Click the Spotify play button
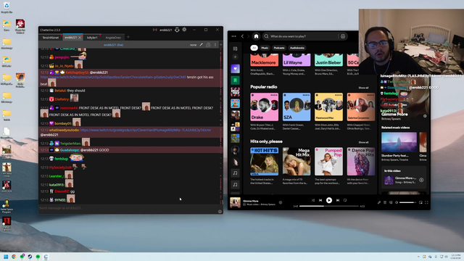The height and width of the screenshot is (261, 464). pos(328,200)
